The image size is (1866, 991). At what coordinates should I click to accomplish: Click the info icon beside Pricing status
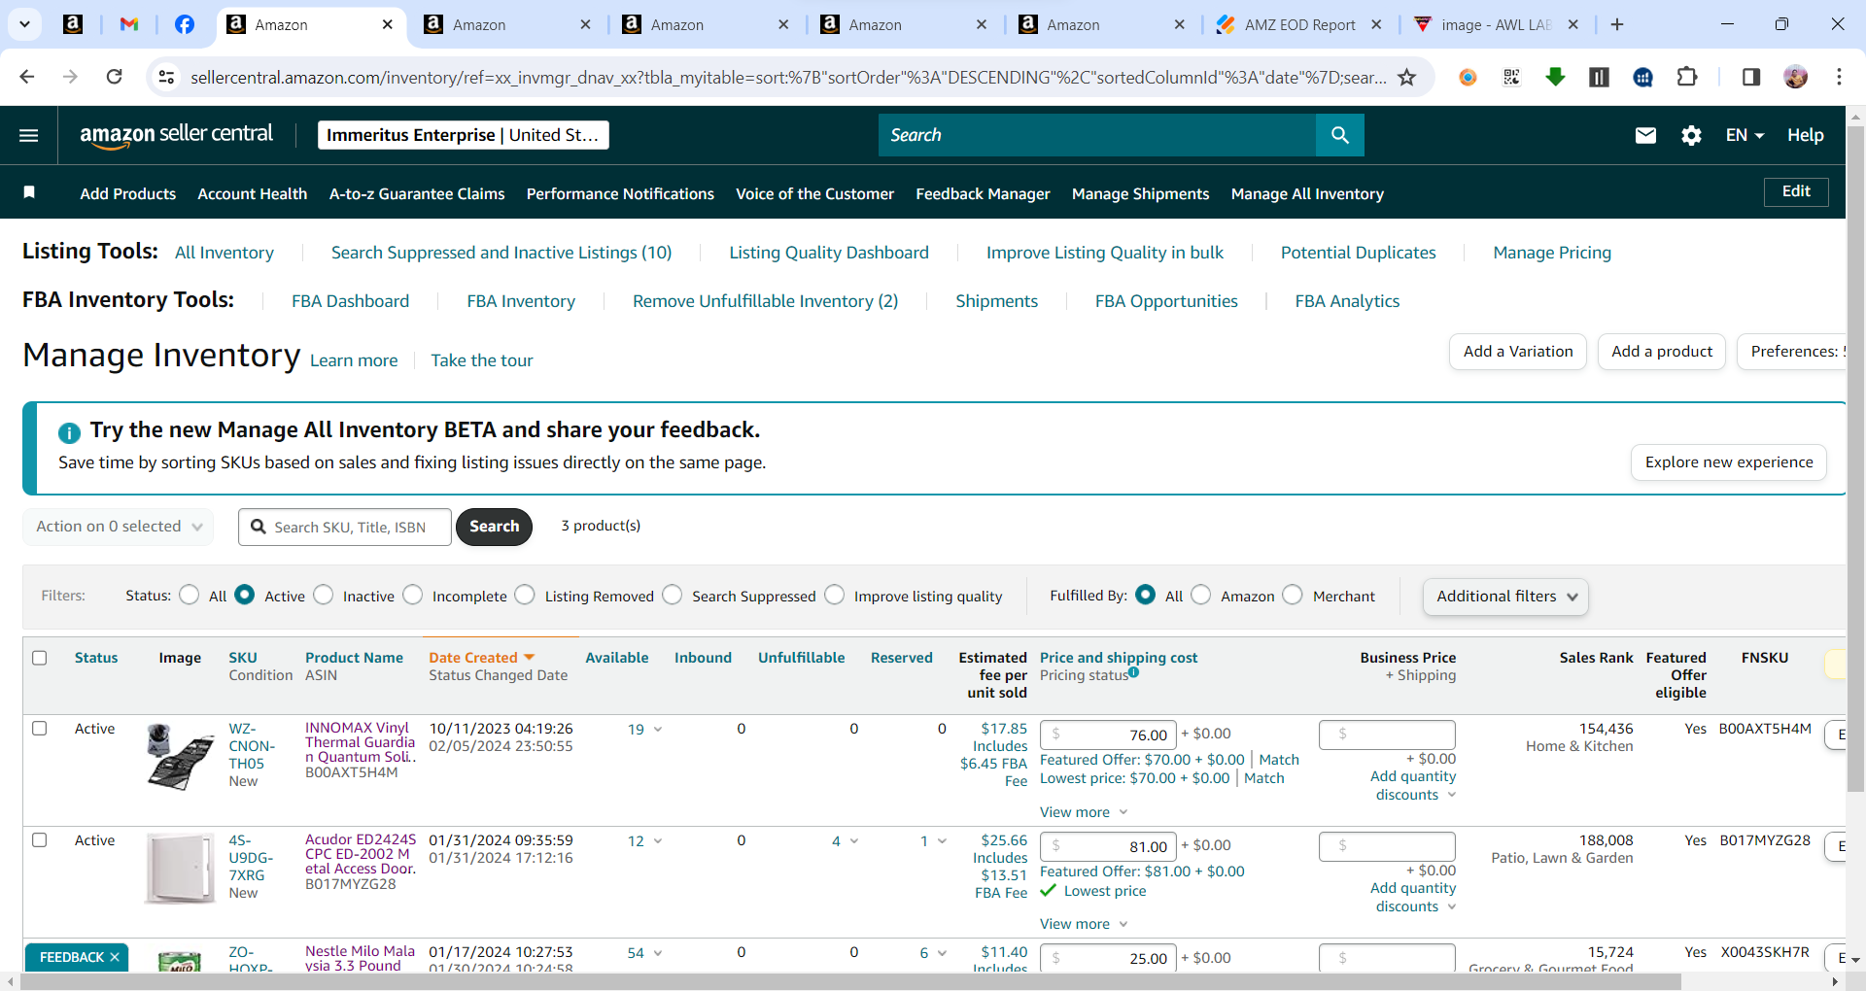point(1133,672)
